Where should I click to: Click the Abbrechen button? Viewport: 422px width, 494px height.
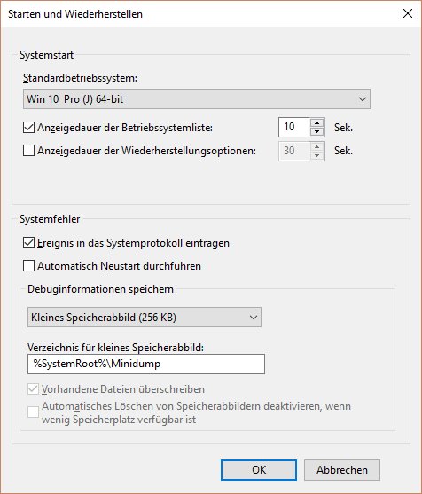click(342, 470)
